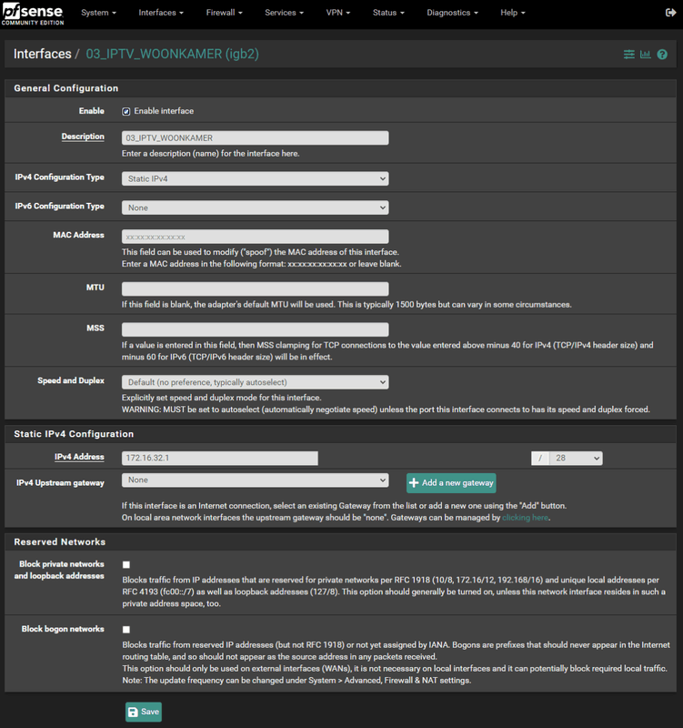Open the Firewall menu

[224, 13]
